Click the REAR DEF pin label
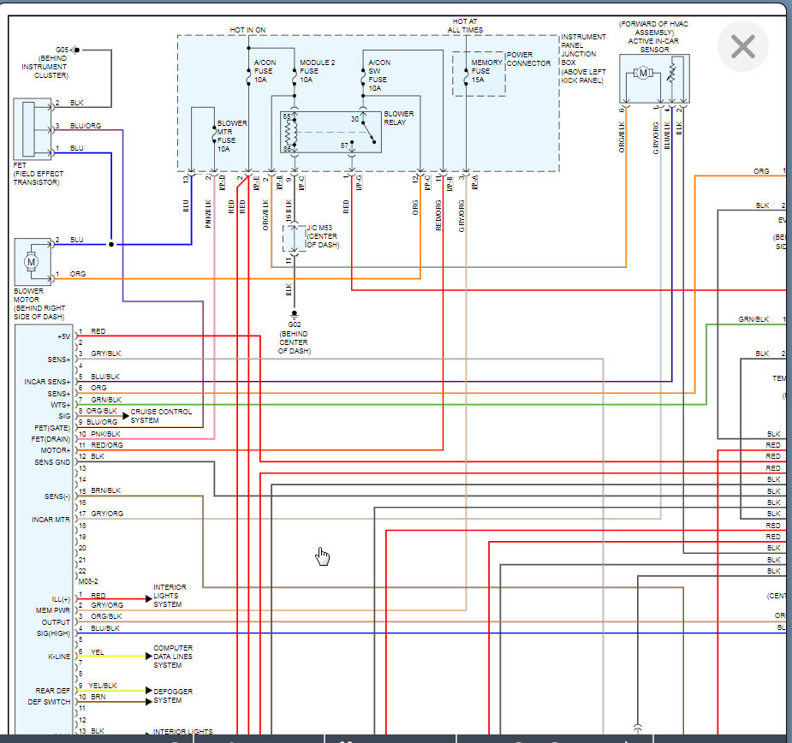 pos(52,691)
